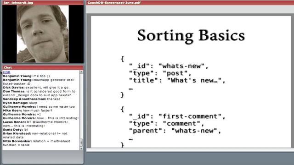Click the jan_jehnardt.jpg webcam image
This screenshot has width=294, height=165.
tap(43, 34)
